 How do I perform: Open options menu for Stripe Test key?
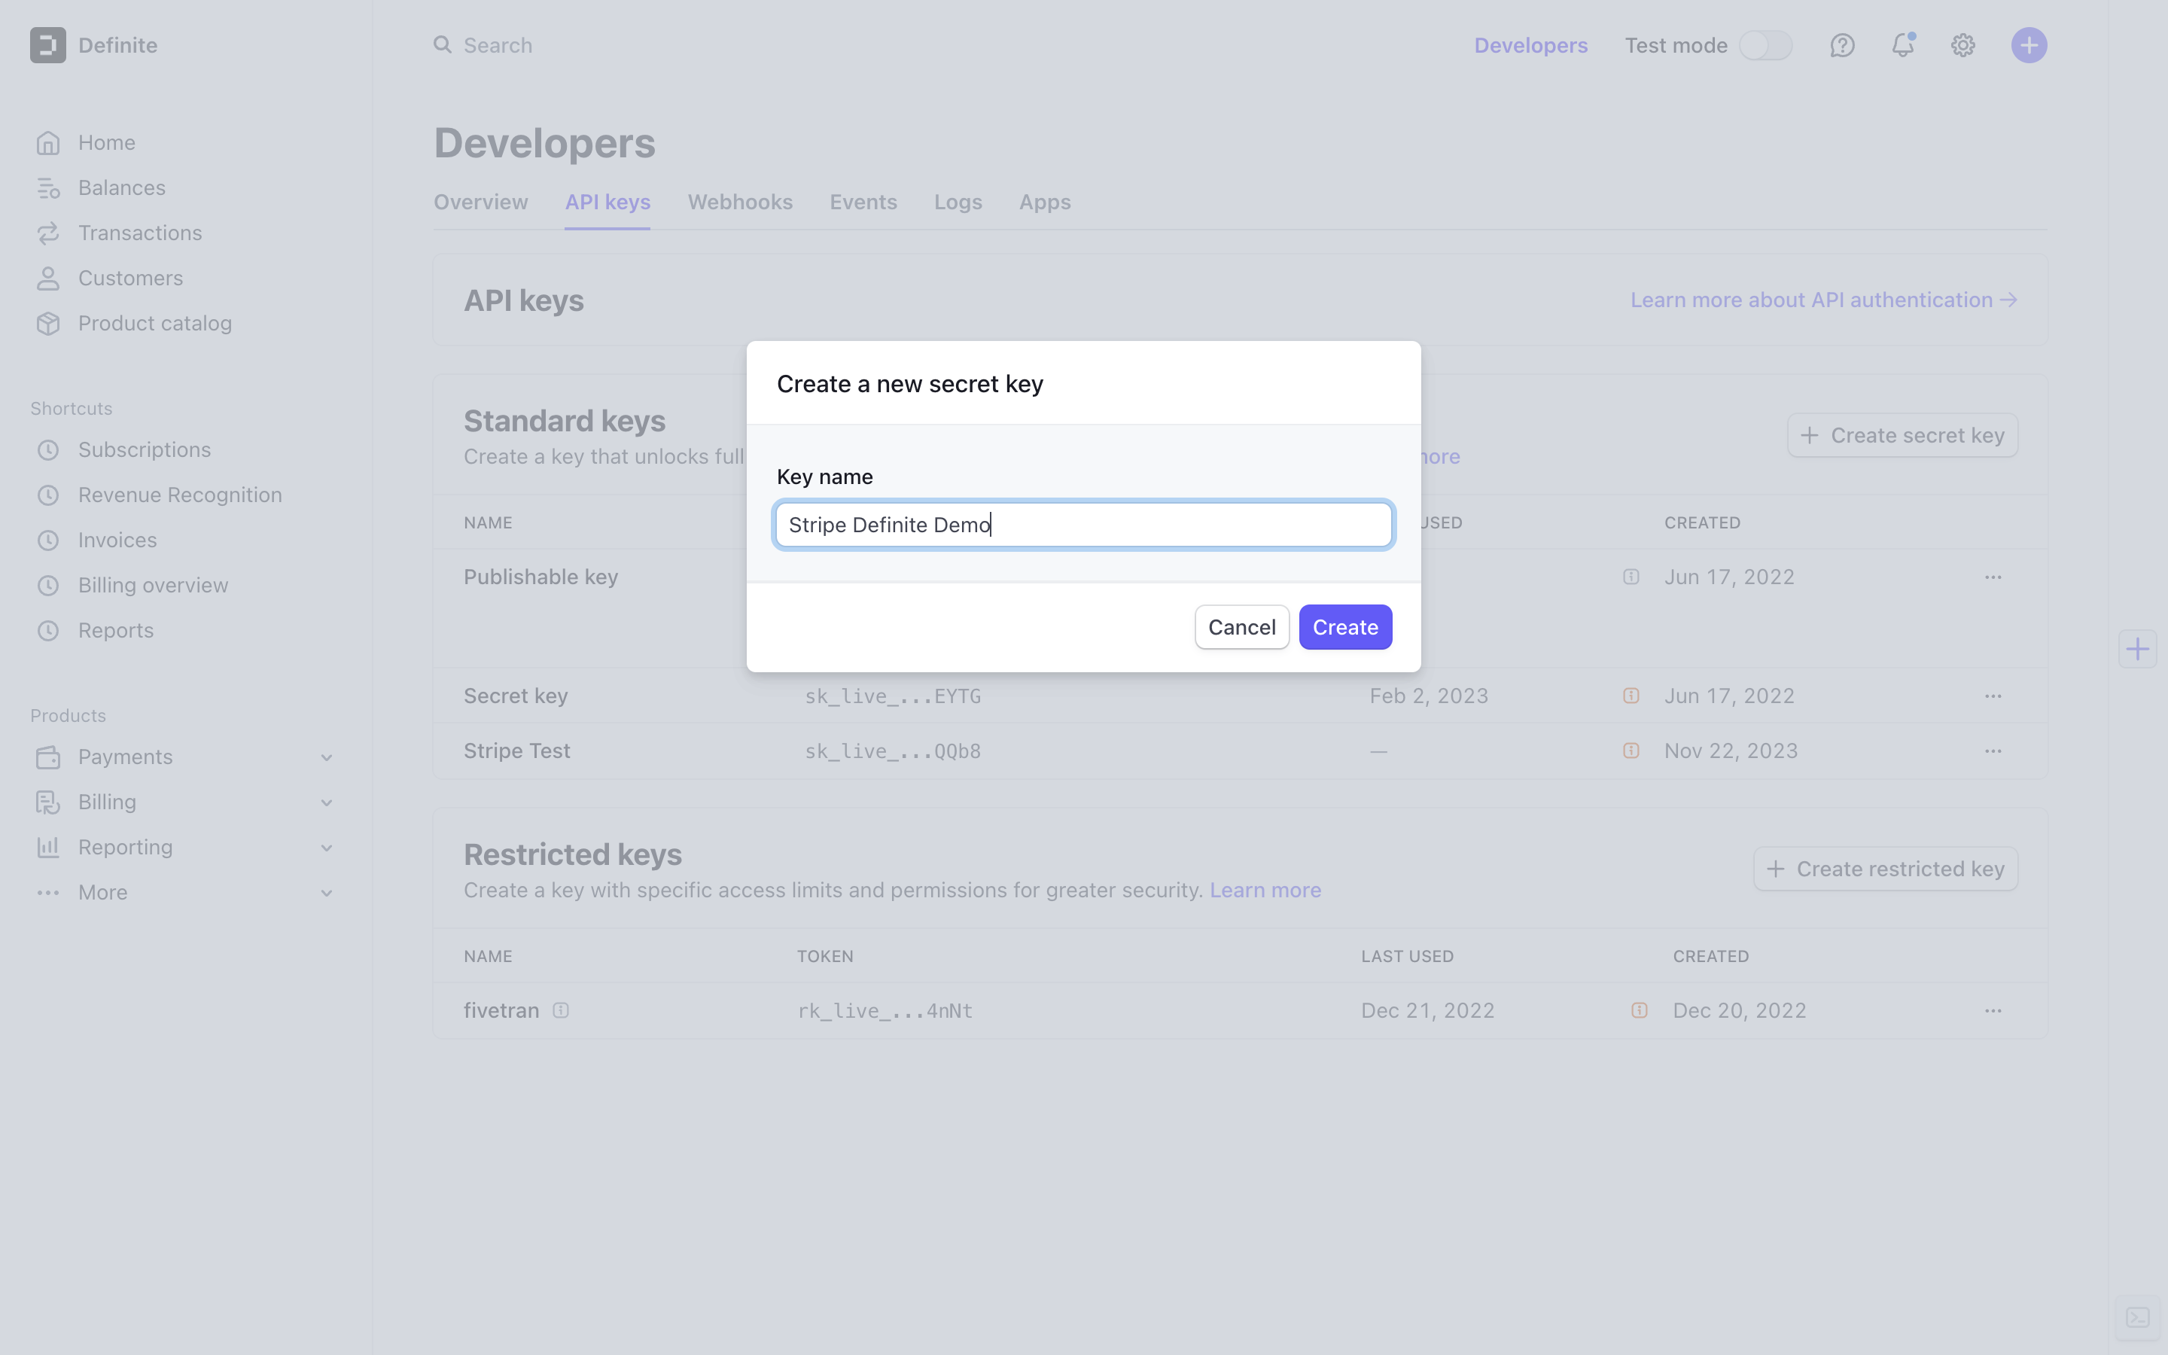click(1993, 751)
